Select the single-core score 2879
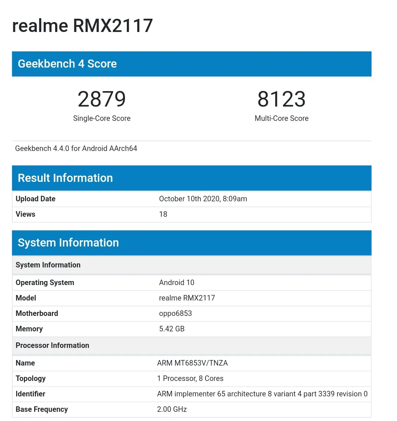This screenshot has height=421, width=397. pyautogui.click(x=101, y=99)
